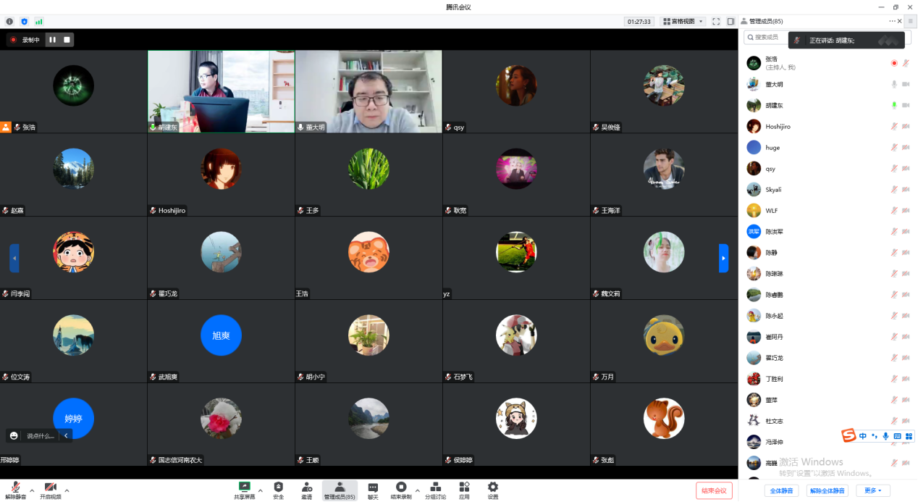The width and height of the screenshot is (918, 502).
Task: Open the 共享屏幕 share screen icon
Action: [x=244, y=489]
